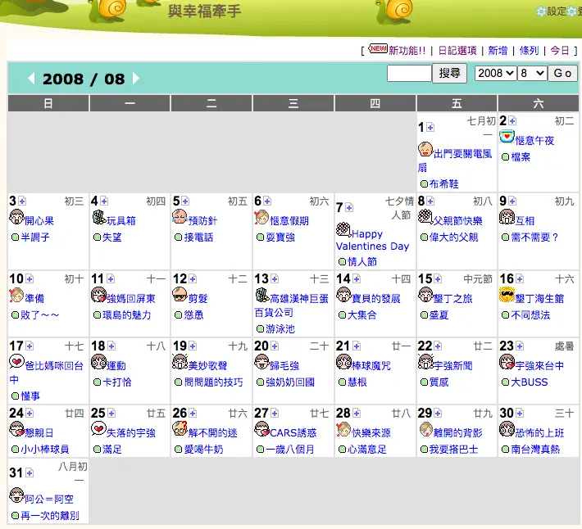The height and width of the screenshot is (529, 582).
Task: Open the 南台灣真熱 entry
Action: click(535, 450)
